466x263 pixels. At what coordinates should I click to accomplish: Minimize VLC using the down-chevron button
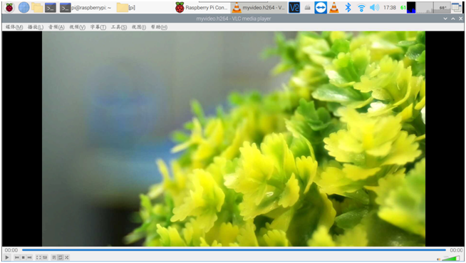click(445, 19)
